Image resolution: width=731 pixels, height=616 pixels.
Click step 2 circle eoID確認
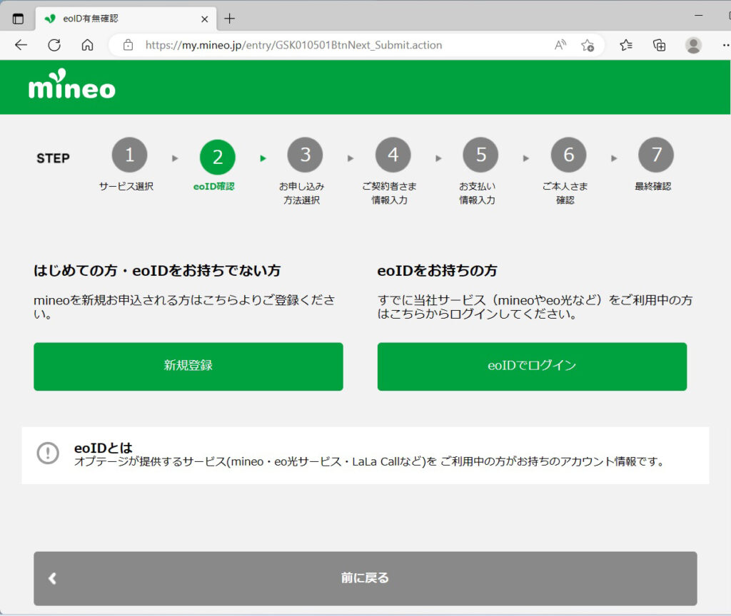(x=217, y=158)
